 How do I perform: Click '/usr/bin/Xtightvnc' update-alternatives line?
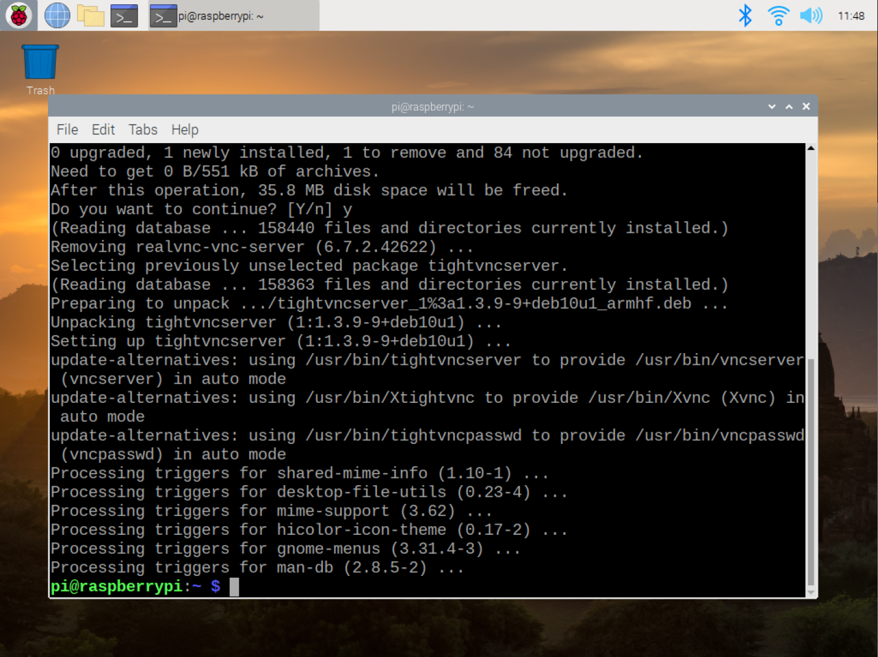point(427,407)
